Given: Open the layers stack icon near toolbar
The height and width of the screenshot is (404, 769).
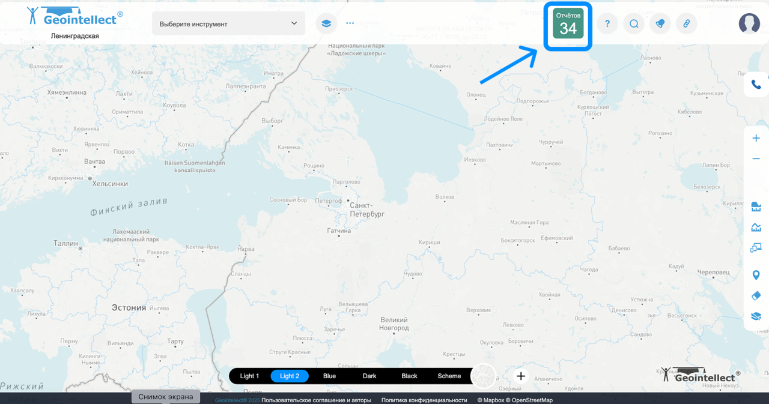Looking at the screenshot, I should click(326, 23).
